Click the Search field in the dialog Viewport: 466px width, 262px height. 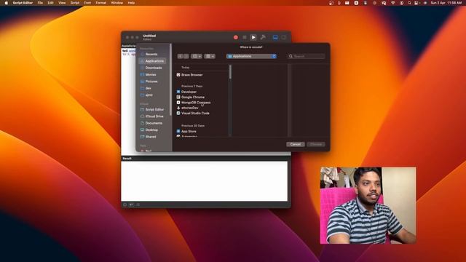tap(306, 56)
